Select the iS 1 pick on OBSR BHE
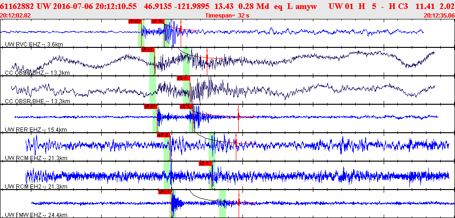The image size is (455, 218). click(184, 78)
